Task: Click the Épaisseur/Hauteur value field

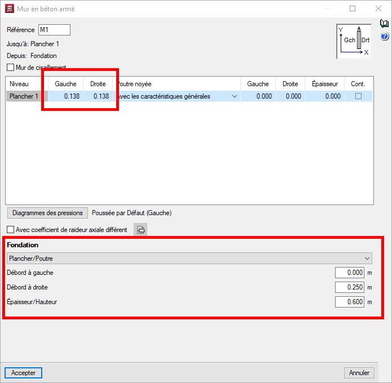Action: tap(350, 302)
